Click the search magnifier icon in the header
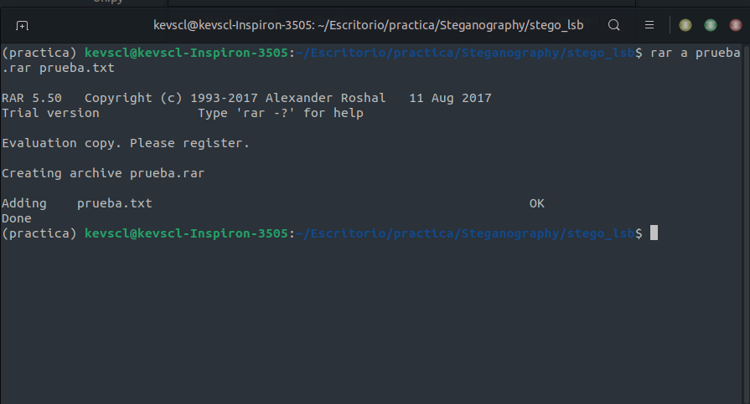750x404 pixels. tap(613, 25)
